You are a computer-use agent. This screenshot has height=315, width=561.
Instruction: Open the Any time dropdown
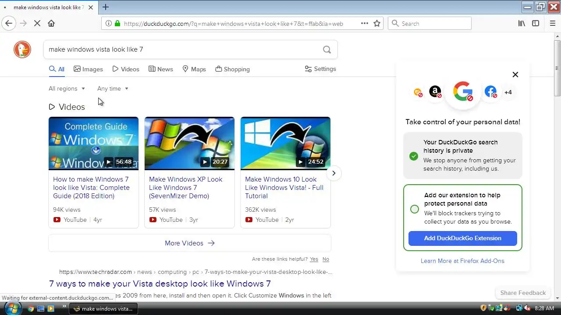pyautogui.click(x=113, y=88)
